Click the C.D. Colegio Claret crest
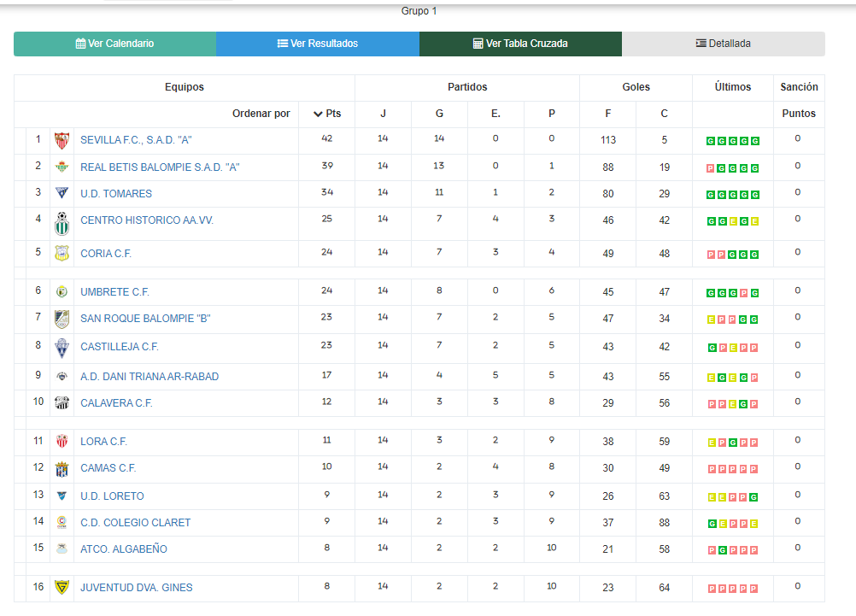This screenshot has width=856, height=616. (62, 523)
